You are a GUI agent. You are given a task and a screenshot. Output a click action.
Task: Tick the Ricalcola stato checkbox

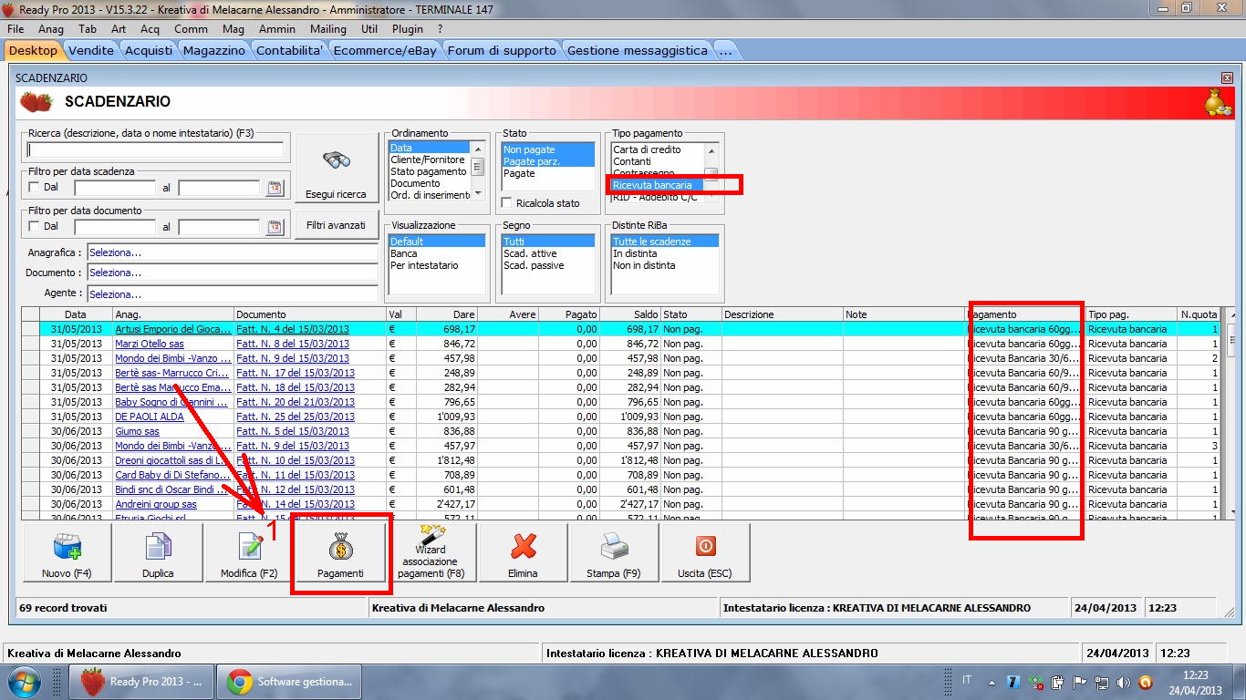pyautogui.click(x=507, y=203)
